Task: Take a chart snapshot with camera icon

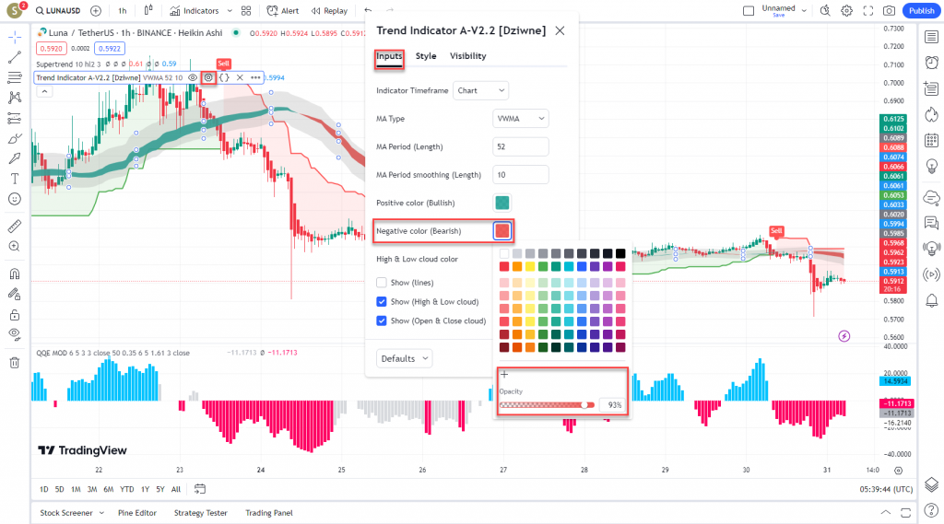Action: click(889, 11)
